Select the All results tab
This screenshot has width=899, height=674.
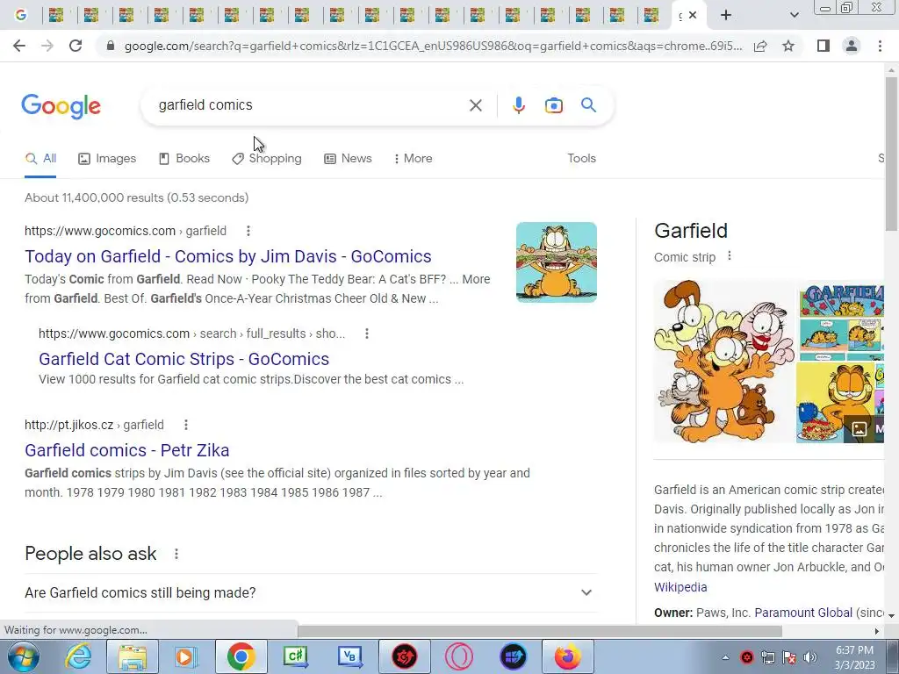40,159
